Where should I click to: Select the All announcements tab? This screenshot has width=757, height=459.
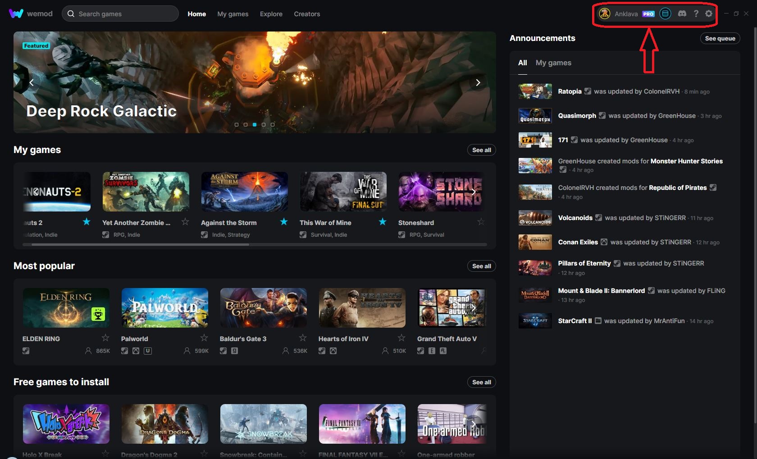click(523, 63)
